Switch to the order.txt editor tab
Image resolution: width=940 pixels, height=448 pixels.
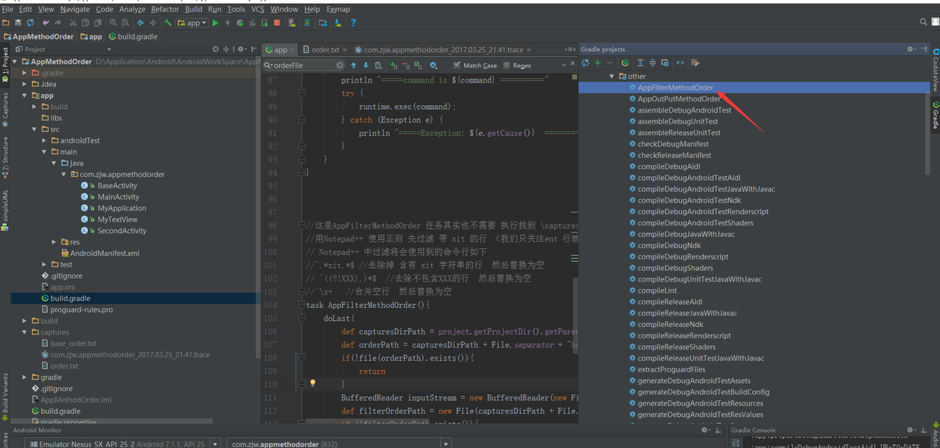[x=324, y=50]
